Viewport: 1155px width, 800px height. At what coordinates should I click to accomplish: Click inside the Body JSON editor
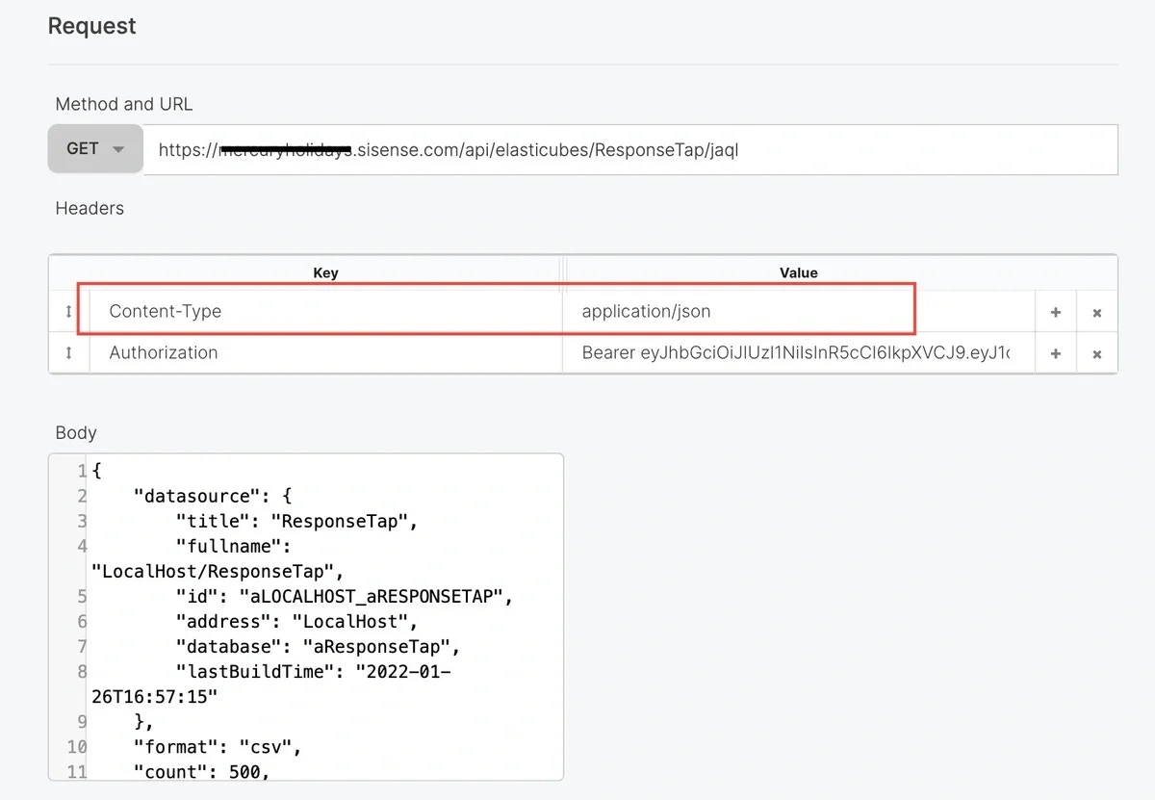(306, 616)
